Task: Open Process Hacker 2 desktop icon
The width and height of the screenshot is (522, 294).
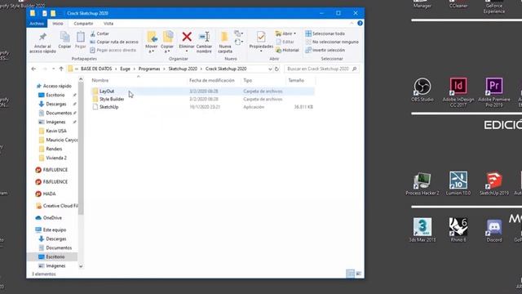Action: tap(422, 184)
